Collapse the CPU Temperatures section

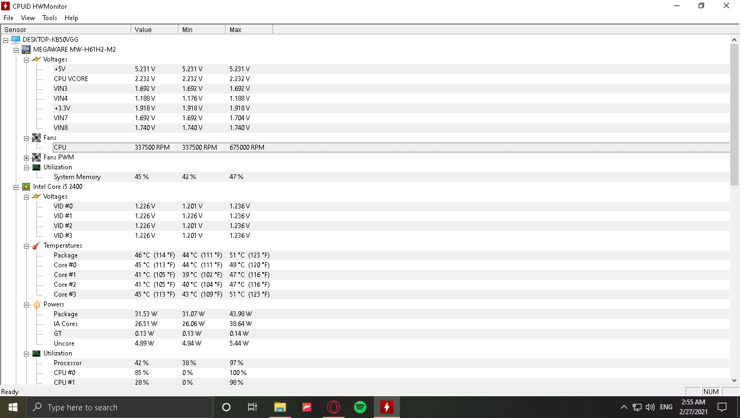click(26, 245)
